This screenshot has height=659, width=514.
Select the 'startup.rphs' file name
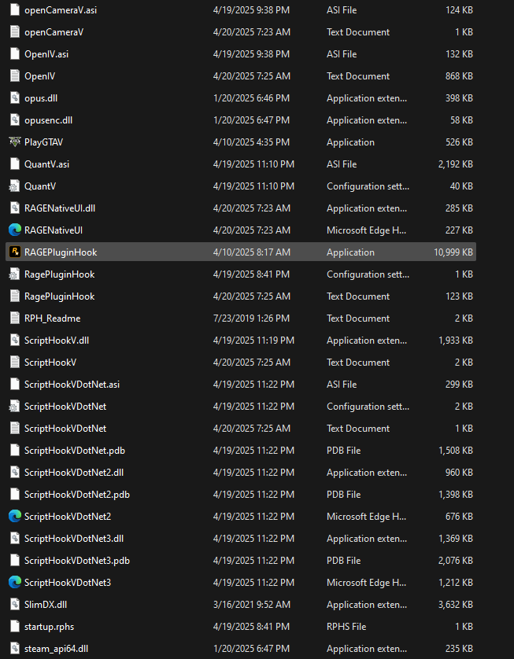point(50,626)
